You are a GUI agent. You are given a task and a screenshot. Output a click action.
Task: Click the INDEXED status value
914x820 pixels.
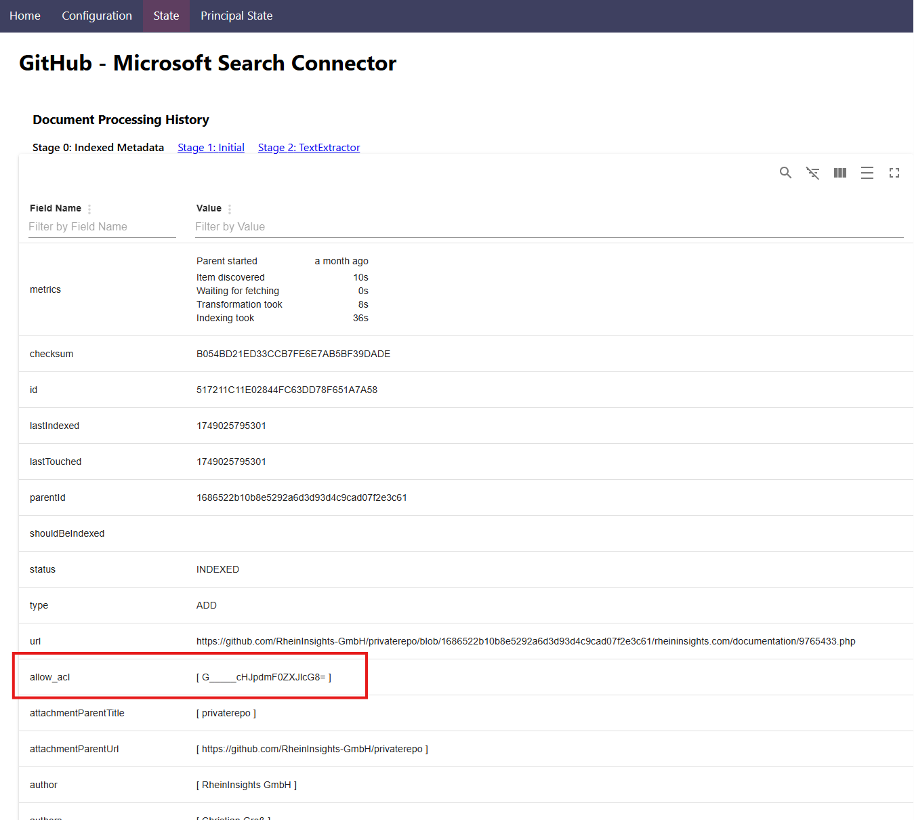click(x=217, y=569)
